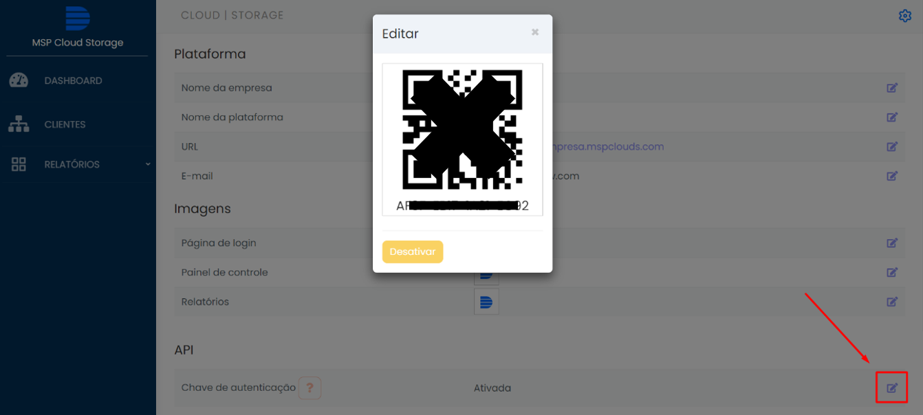Click the Nome da empresa label
923x415 pixels.
226,88
